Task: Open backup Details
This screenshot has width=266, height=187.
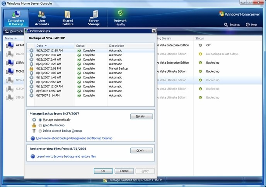Action: (x=142, y=116)
